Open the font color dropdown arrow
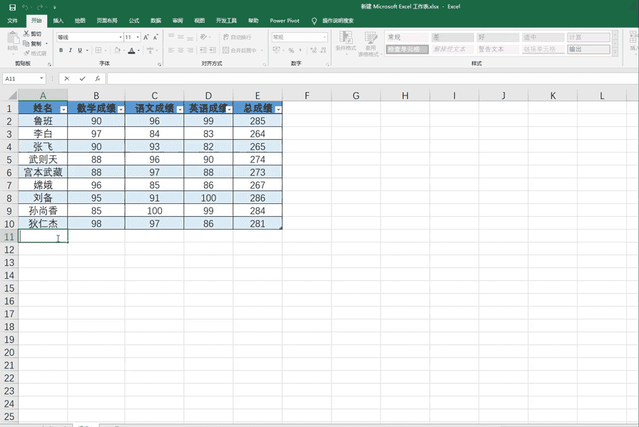This screenshot has width=639, height=427. click(x=138, y=50)
